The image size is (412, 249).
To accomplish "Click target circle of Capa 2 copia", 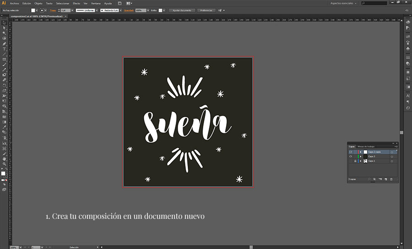I will point(392,152).
